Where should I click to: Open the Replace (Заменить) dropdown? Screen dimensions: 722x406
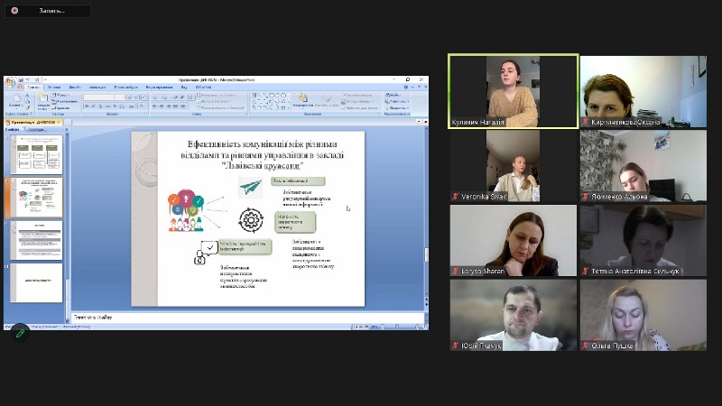[396, 101]
